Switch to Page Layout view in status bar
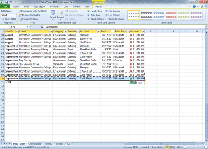Viewport: 208px width, 149px height. (x=170, y=147)
